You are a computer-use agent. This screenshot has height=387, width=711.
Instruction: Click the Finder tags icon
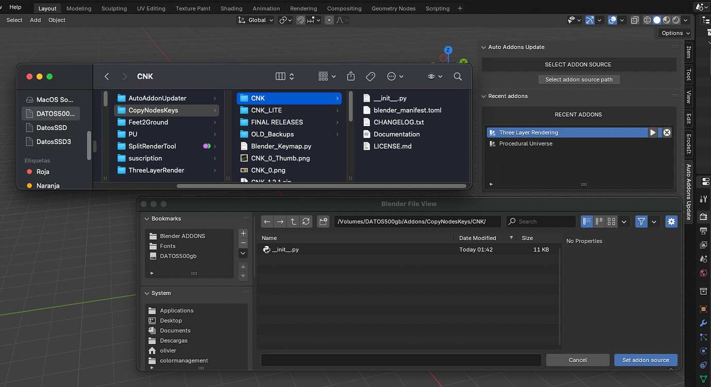click(370, 76)
